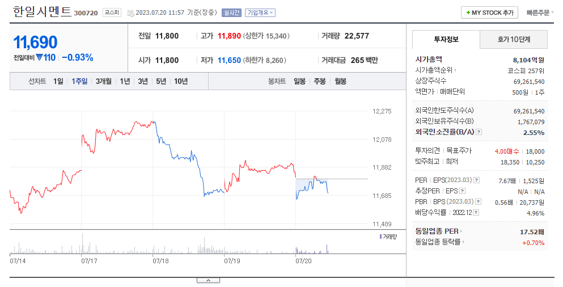Click the 저가 value 11,650

pyautogui.click(x=229, y=60)
